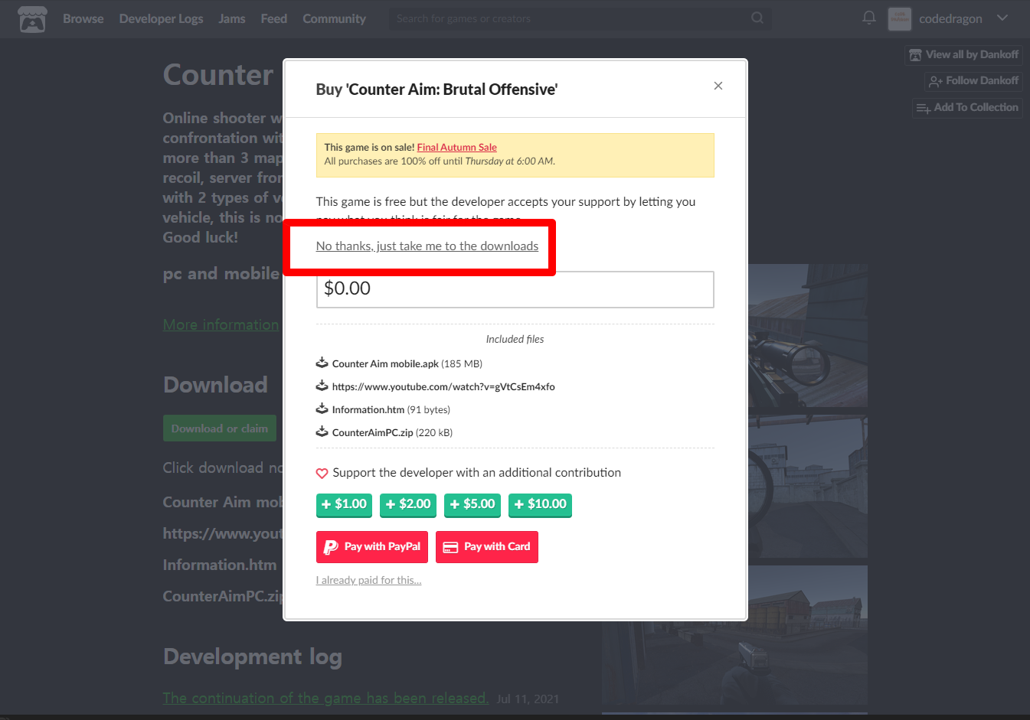Click View all by Dankoff
Image resolution: width=1030 pixels, height=720 pixels.
coord(963,54)
